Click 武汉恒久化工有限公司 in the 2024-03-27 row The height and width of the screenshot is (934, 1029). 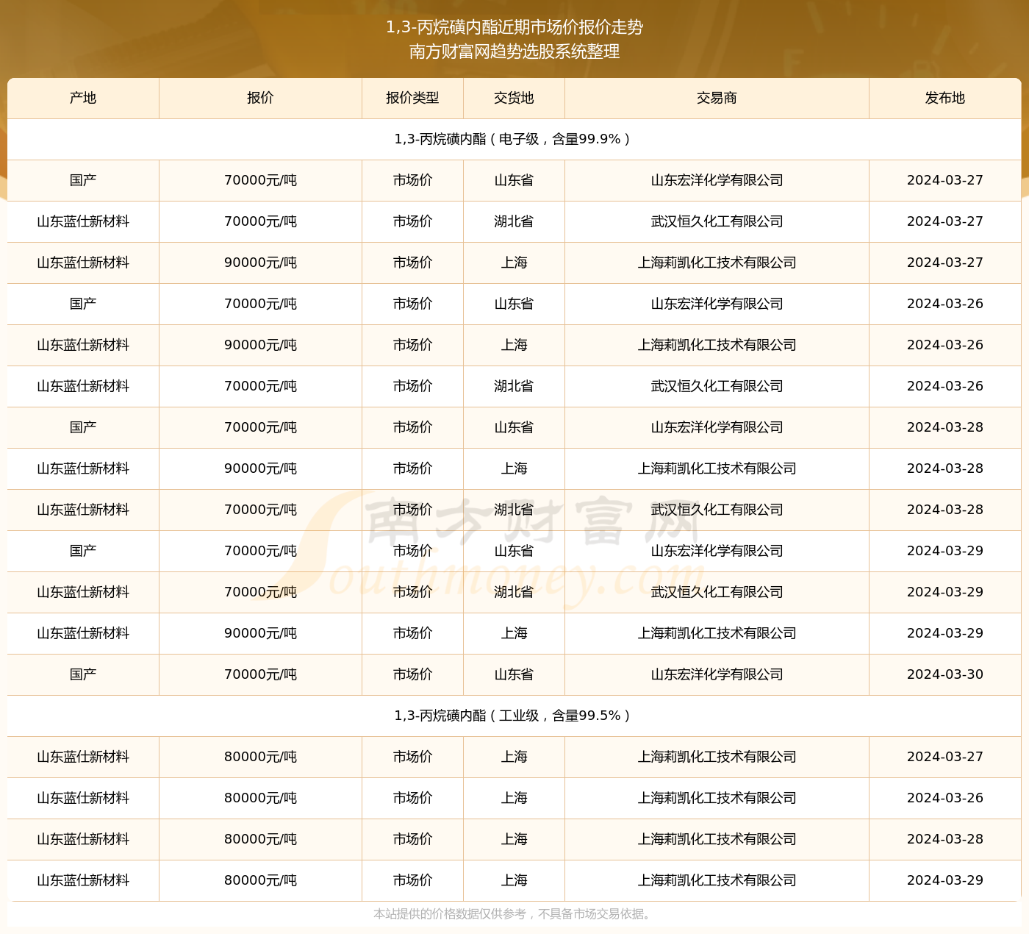point(717,221)
